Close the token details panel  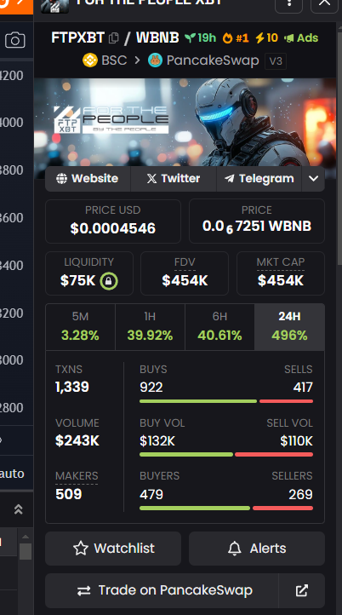pyautogui.click(x=324, y=3)
